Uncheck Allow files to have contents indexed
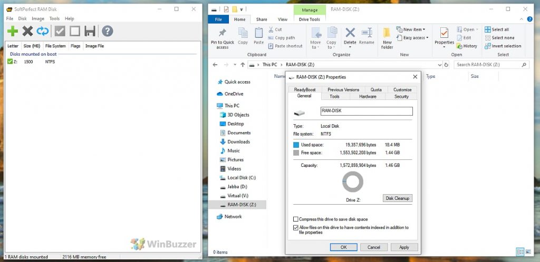 (x=295, y=227)
